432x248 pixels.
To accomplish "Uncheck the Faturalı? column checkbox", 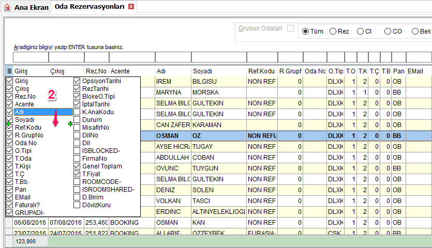I will tap(10, 205).
